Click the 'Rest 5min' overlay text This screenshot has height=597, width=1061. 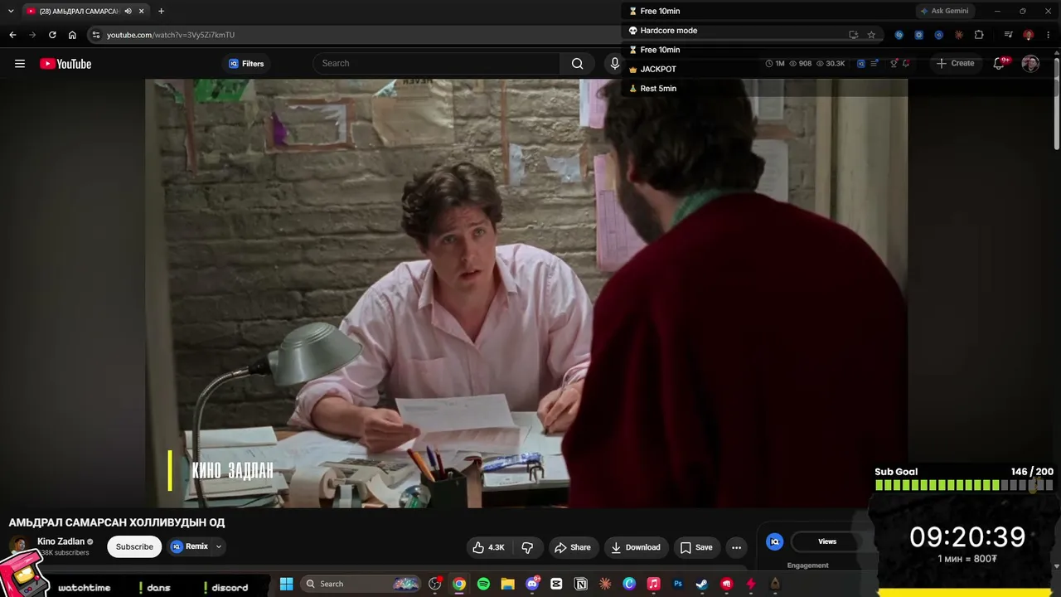tap(658, 89)
